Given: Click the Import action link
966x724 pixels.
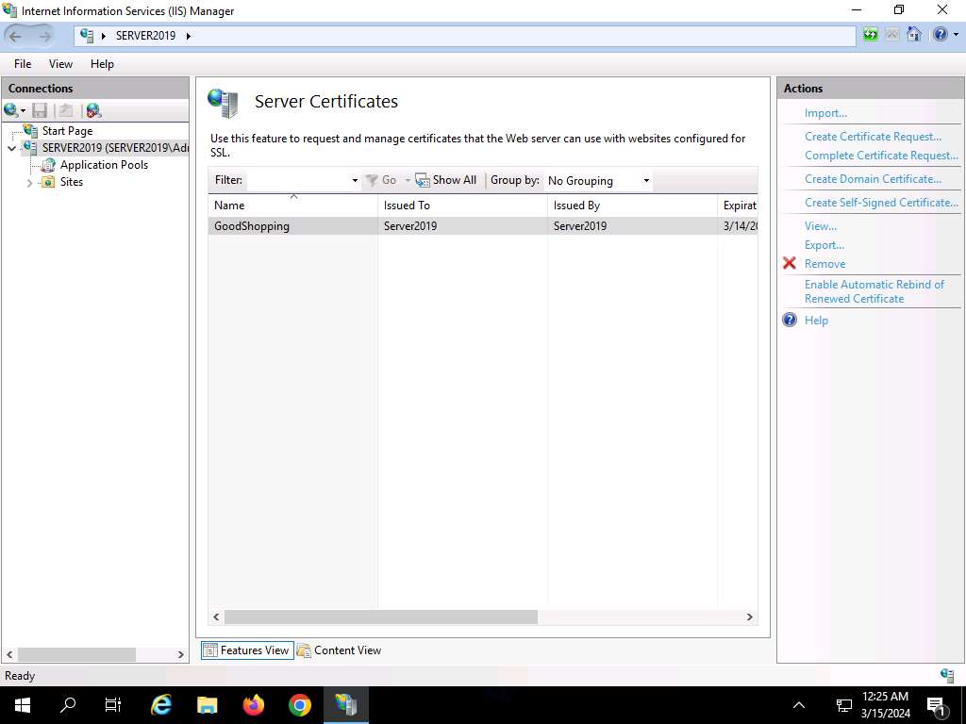Looking at the screenshot, I should [x=825, y=113].
